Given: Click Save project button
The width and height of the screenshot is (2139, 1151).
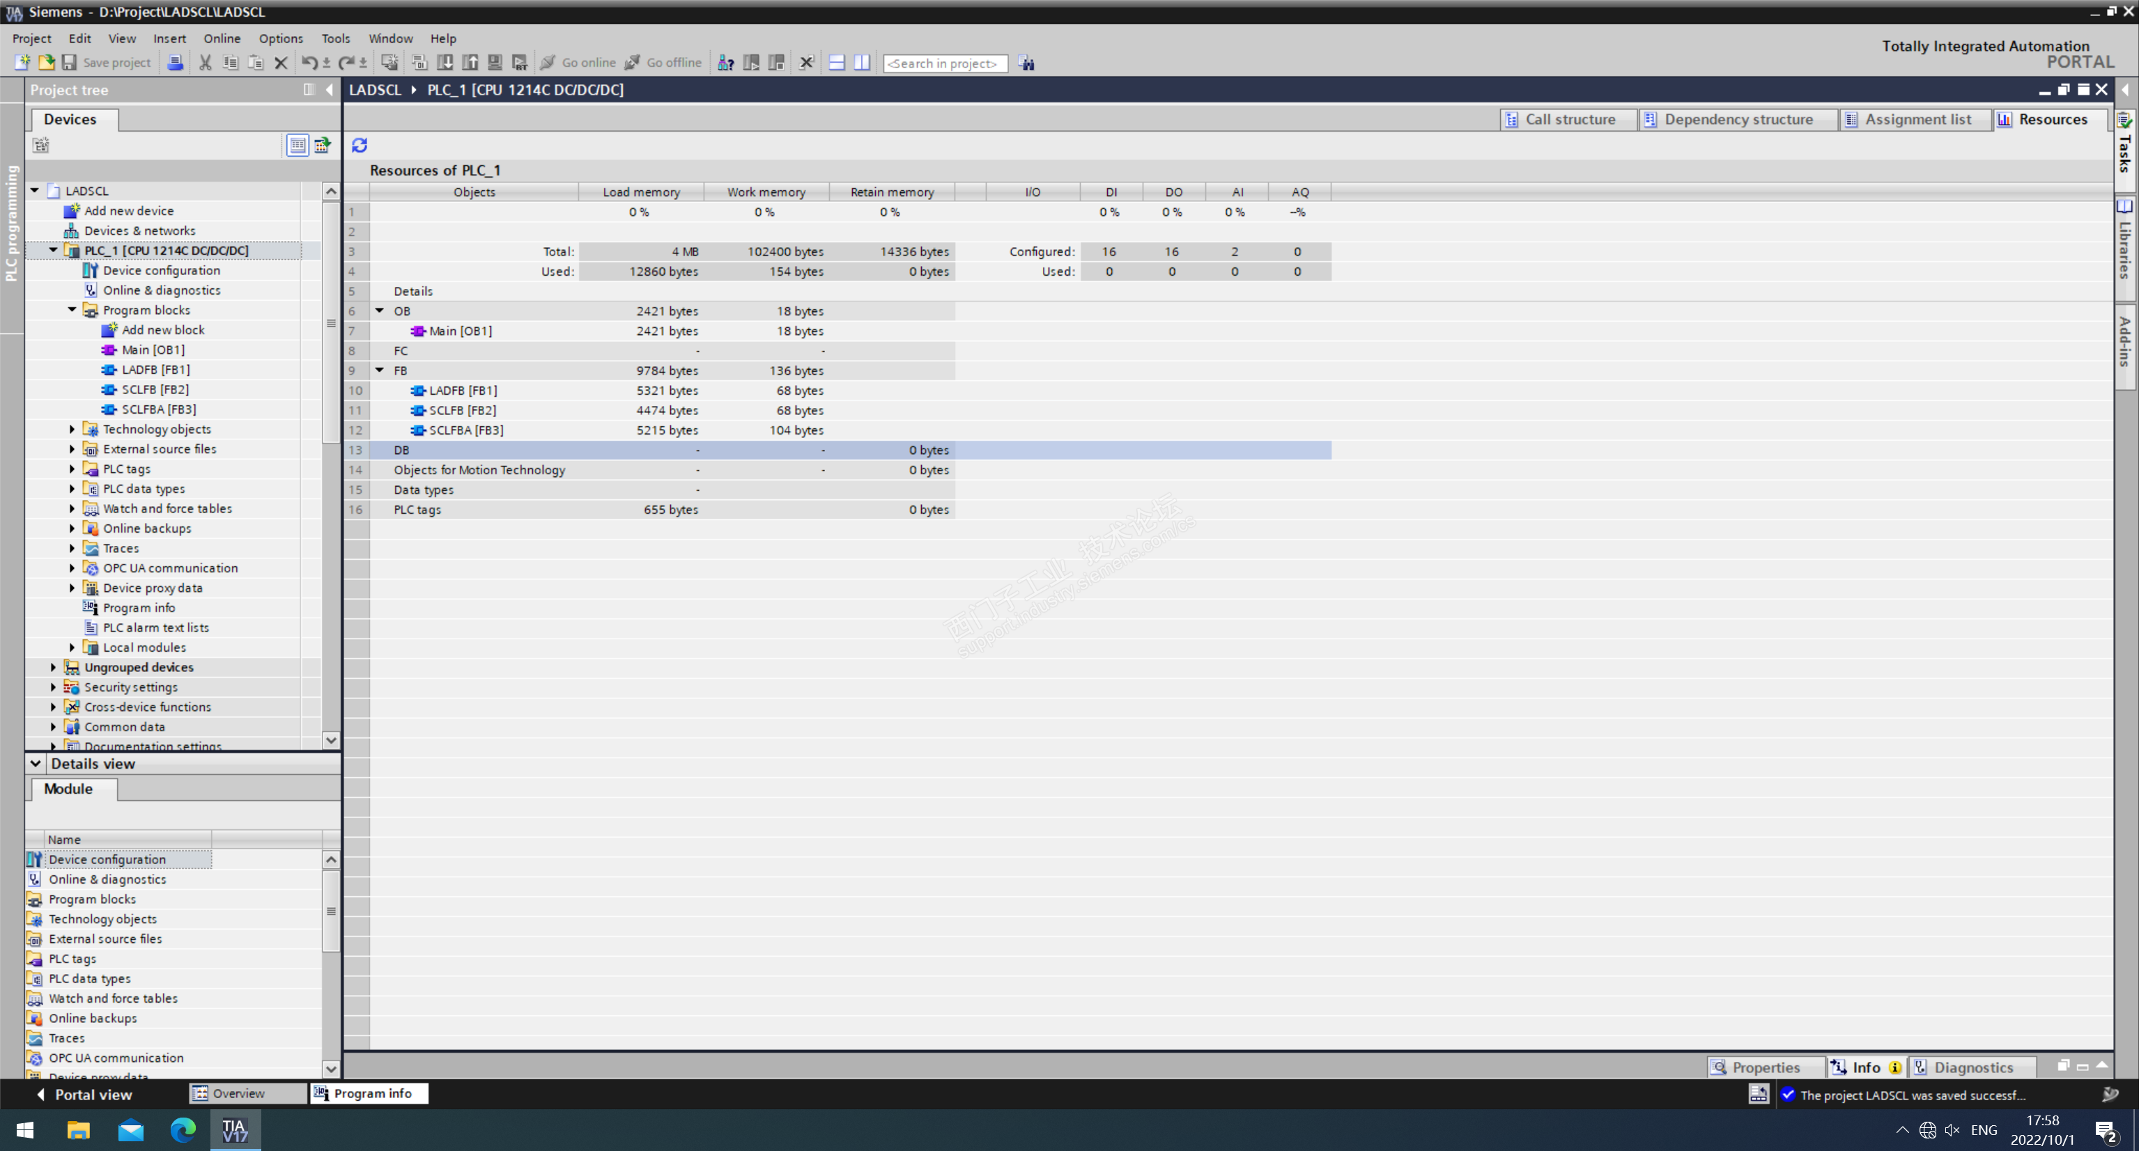Looking at the screenshot, I should [x=107, y=63].
